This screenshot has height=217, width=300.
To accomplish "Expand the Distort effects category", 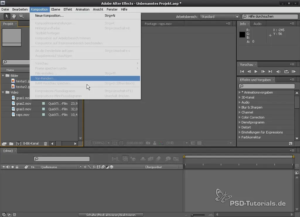I will (240, 127).
